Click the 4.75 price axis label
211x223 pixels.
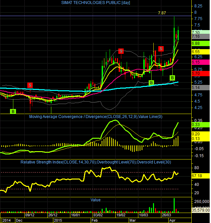tap(198, 95)
